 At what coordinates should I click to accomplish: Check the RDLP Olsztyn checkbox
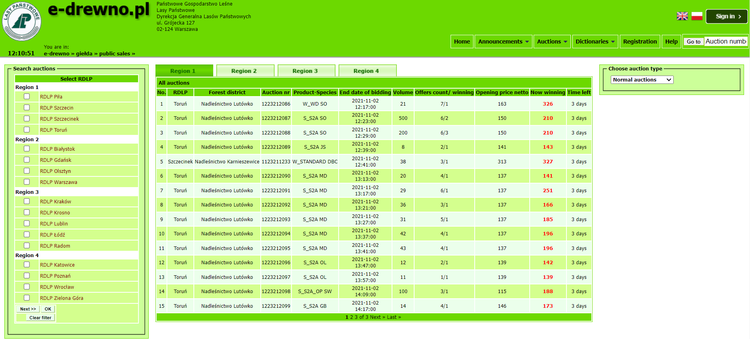(27, 171)
